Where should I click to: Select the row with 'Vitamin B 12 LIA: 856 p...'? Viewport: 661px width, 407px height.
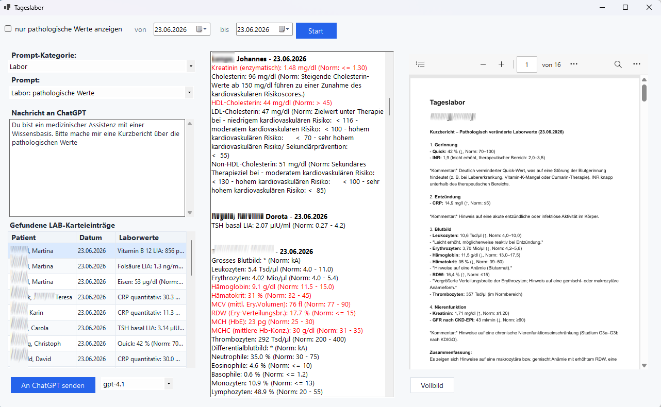pos(97,251)
